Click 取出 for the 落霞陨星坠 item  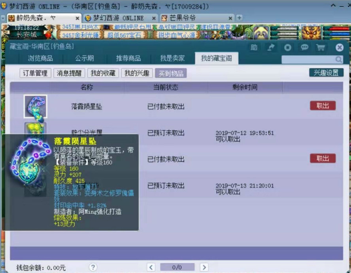tap(323, 105)
